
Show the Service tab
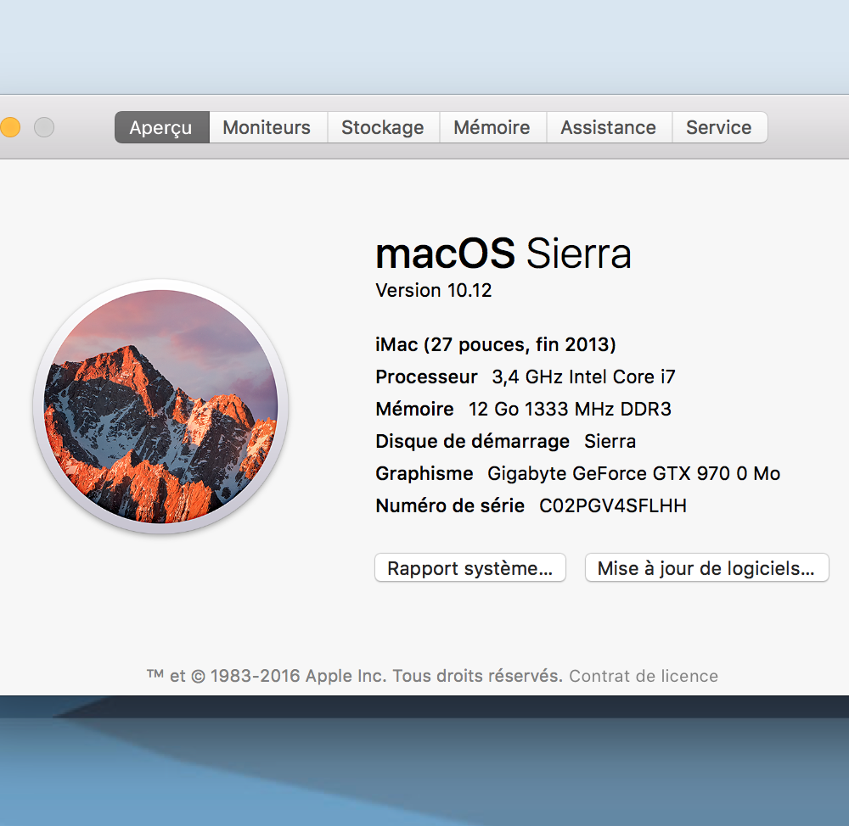pyautogui.click(x=720, y=128)
